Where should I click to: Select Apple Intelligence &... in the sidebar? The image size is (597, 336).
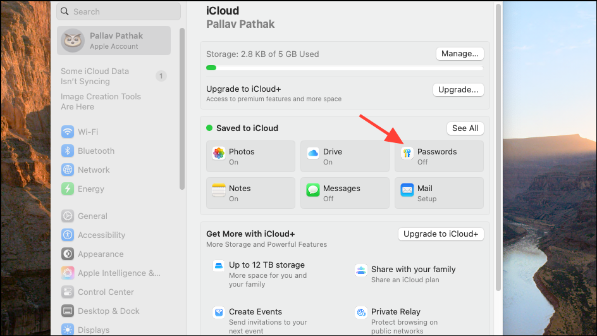[x=119, y=273]
